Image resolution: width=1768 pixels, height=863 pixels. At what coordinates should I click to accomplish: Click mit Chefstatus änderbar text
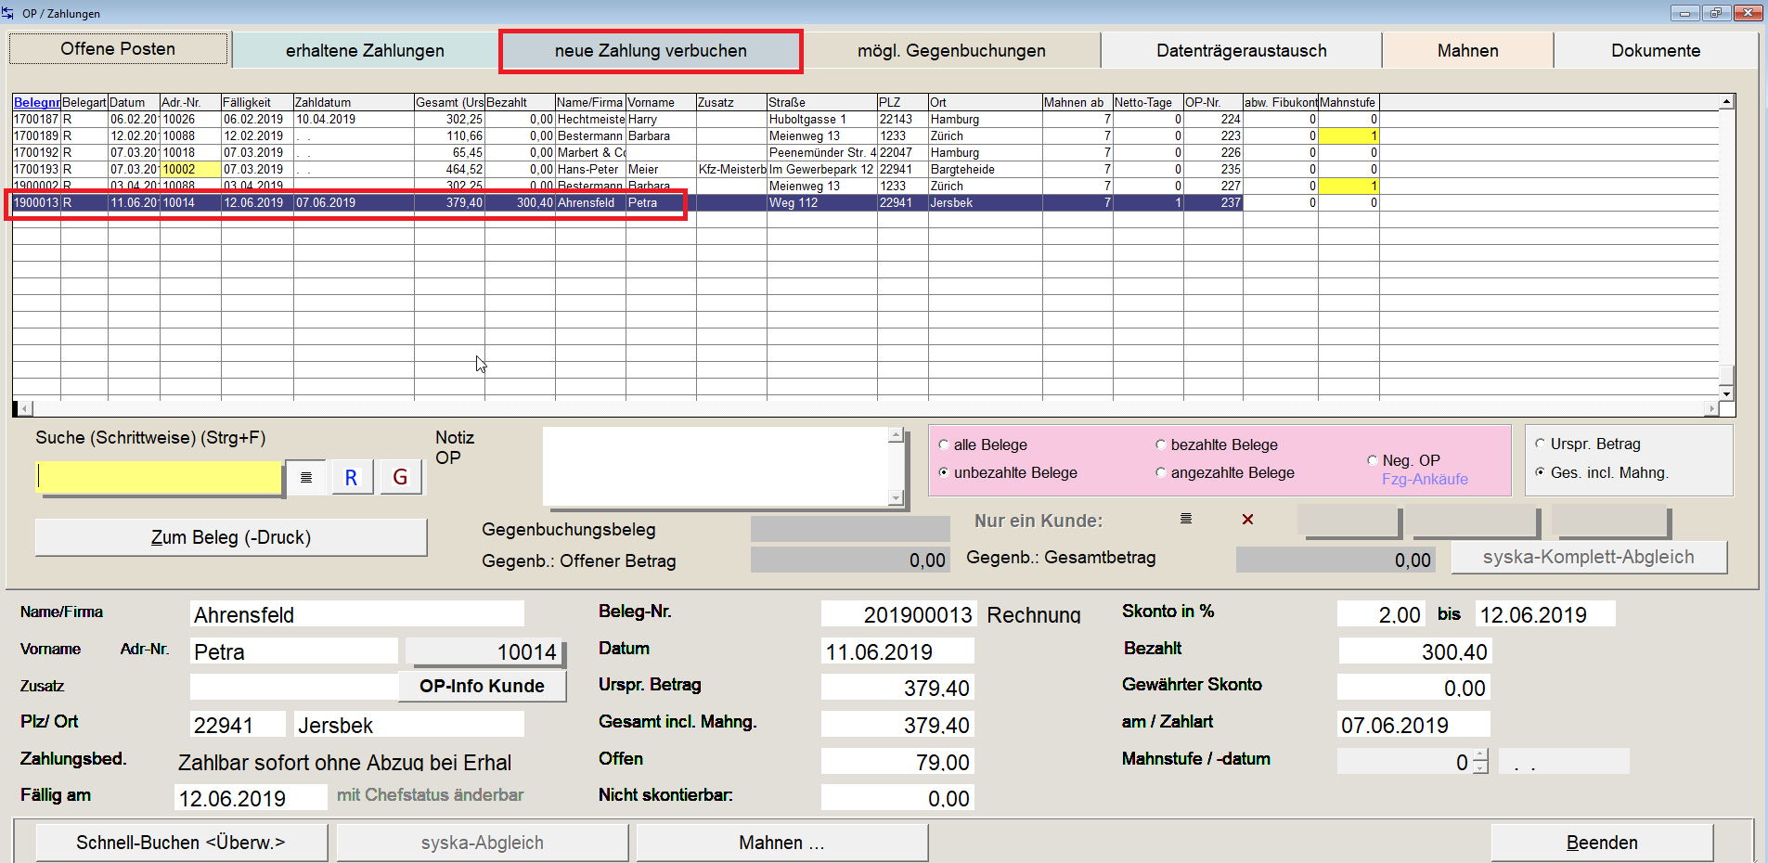(430, 795)
